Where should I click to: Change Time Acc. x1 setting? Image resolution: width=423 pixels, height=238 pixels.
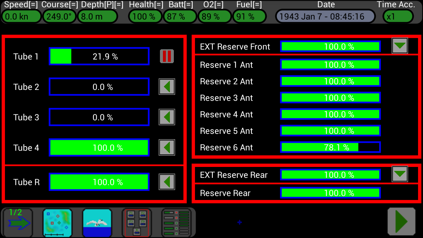(x=398, y=17)
